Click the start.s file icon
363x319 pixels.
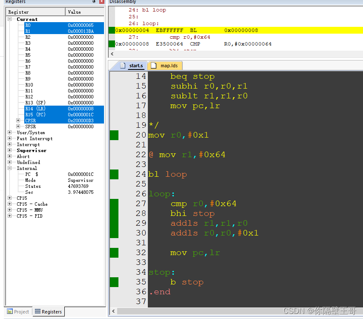click(x=123, y=66)
